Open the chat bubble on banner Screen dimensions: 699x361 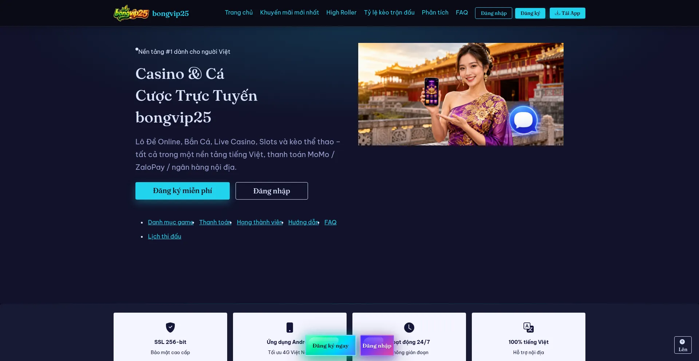[524, 120]
